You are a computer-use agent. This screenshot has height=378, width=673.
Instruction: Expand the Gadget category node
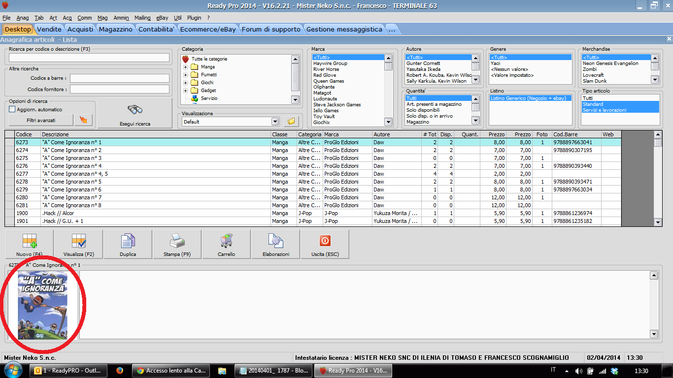tap(186, 91)
